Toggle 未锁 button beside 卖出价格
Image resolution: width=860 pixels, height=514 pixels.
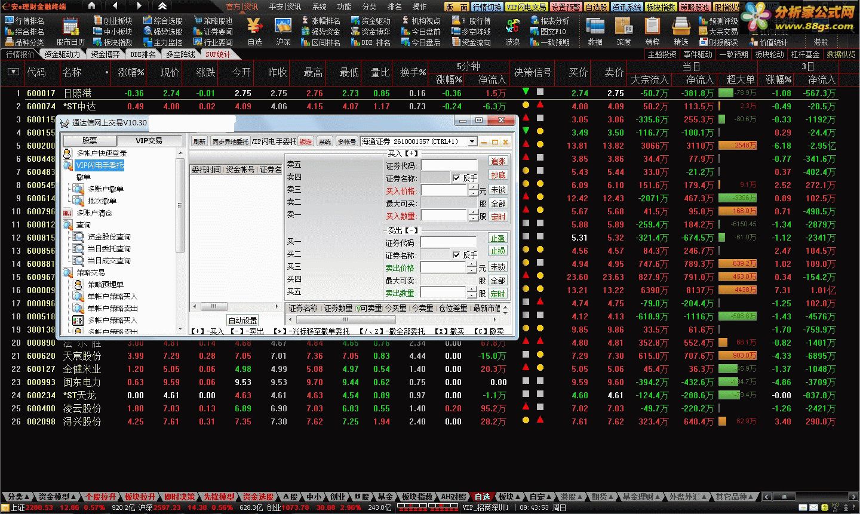coord(498,267)
